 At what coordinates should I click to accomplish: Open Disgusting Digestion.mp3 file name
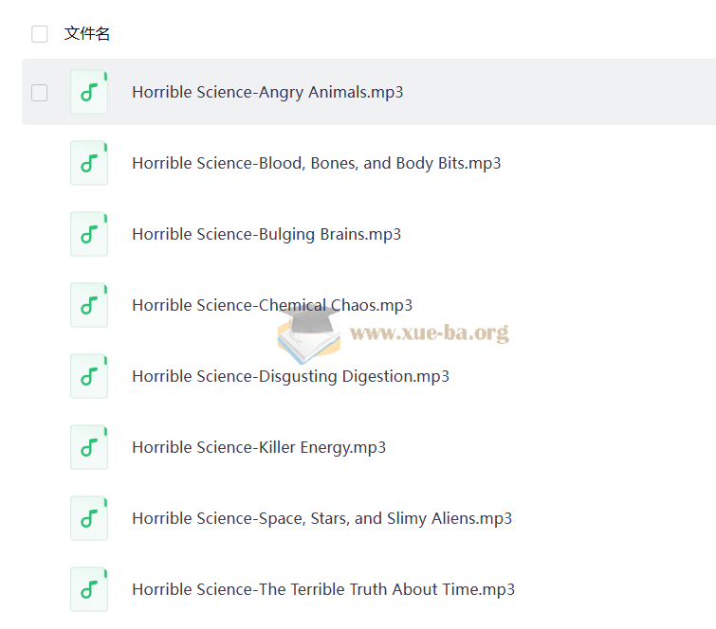290,376
